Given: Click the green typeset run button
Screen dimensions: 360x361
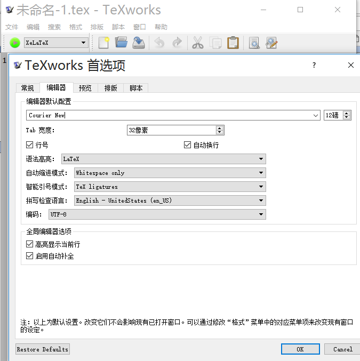Looking at the screenshot, I should pos(15,43).
